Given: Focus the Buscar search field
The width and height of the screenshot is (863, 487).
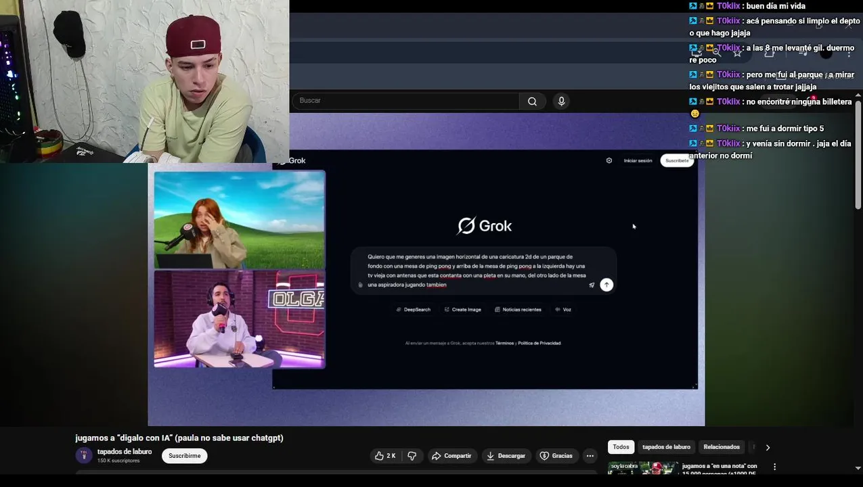Looking at the screenshot, I should (406, 101).
